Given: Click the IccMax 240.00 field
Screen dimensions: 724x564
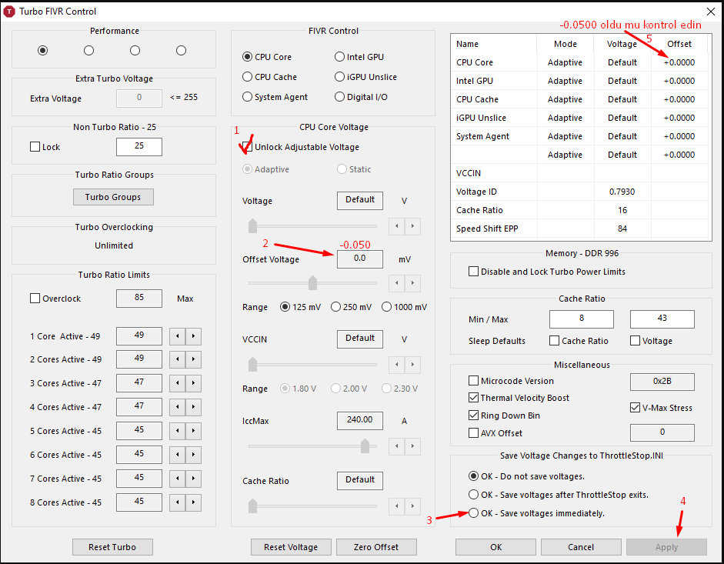Looking at the screenshot, I should pyautogui.click(x=359, y=420).
